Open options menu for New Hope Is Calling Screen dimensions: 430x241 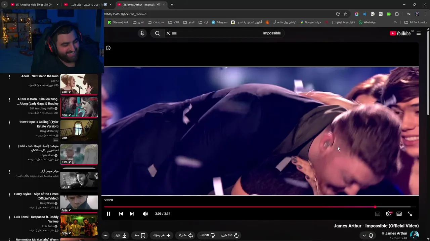[9, 123]
